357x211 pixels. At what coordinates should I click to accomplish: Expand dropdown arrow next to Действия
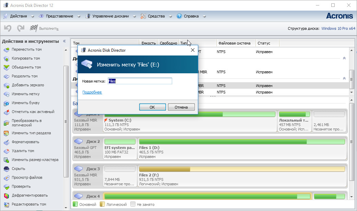click(x=32, y=16)
